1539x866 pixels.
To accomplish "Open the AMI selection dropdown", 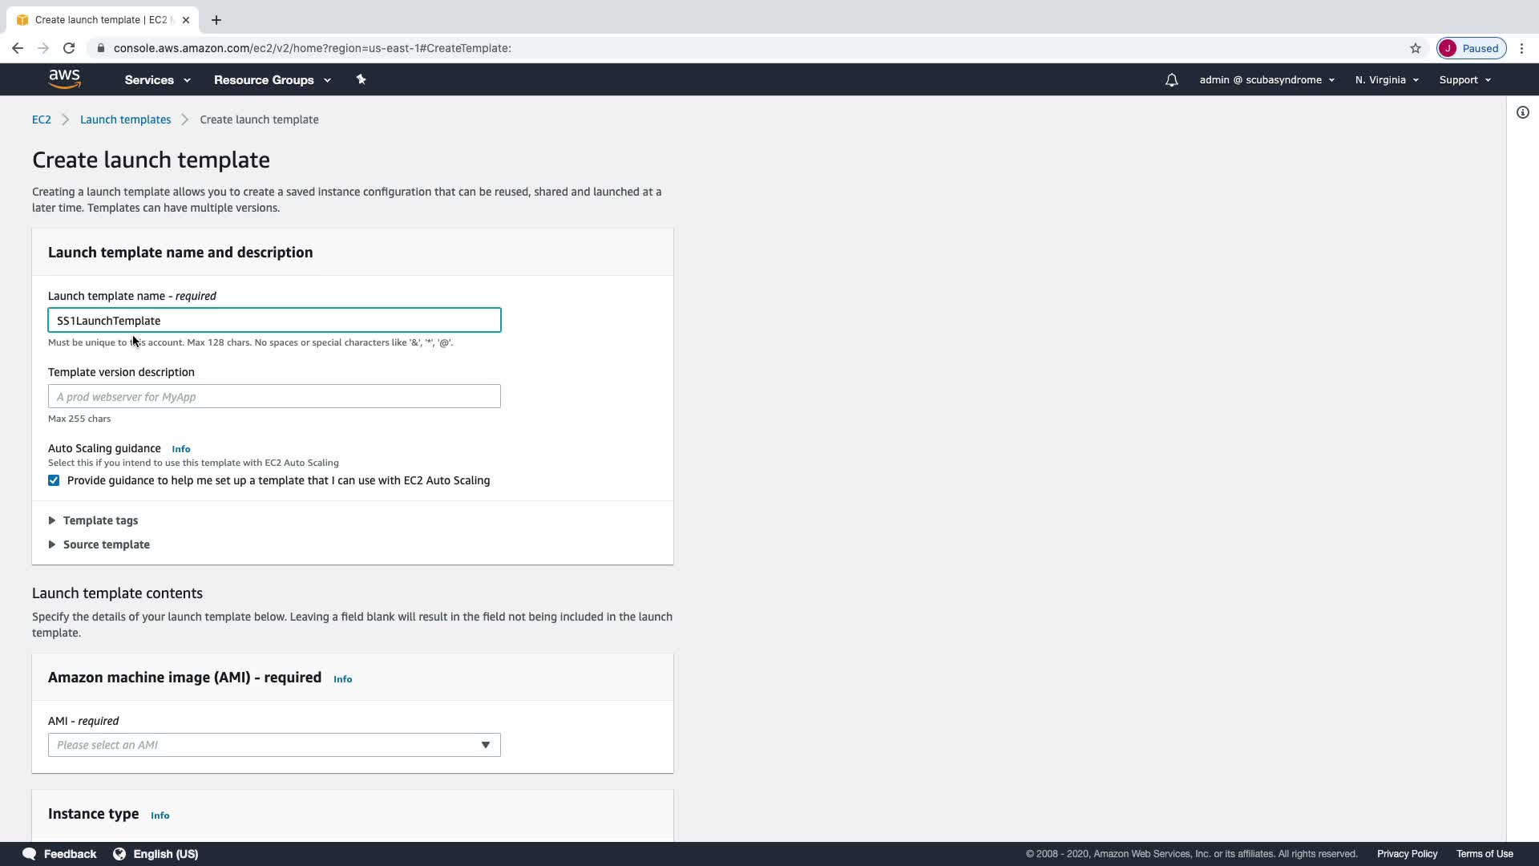I will pyautogui.click(x=274, y=745).
